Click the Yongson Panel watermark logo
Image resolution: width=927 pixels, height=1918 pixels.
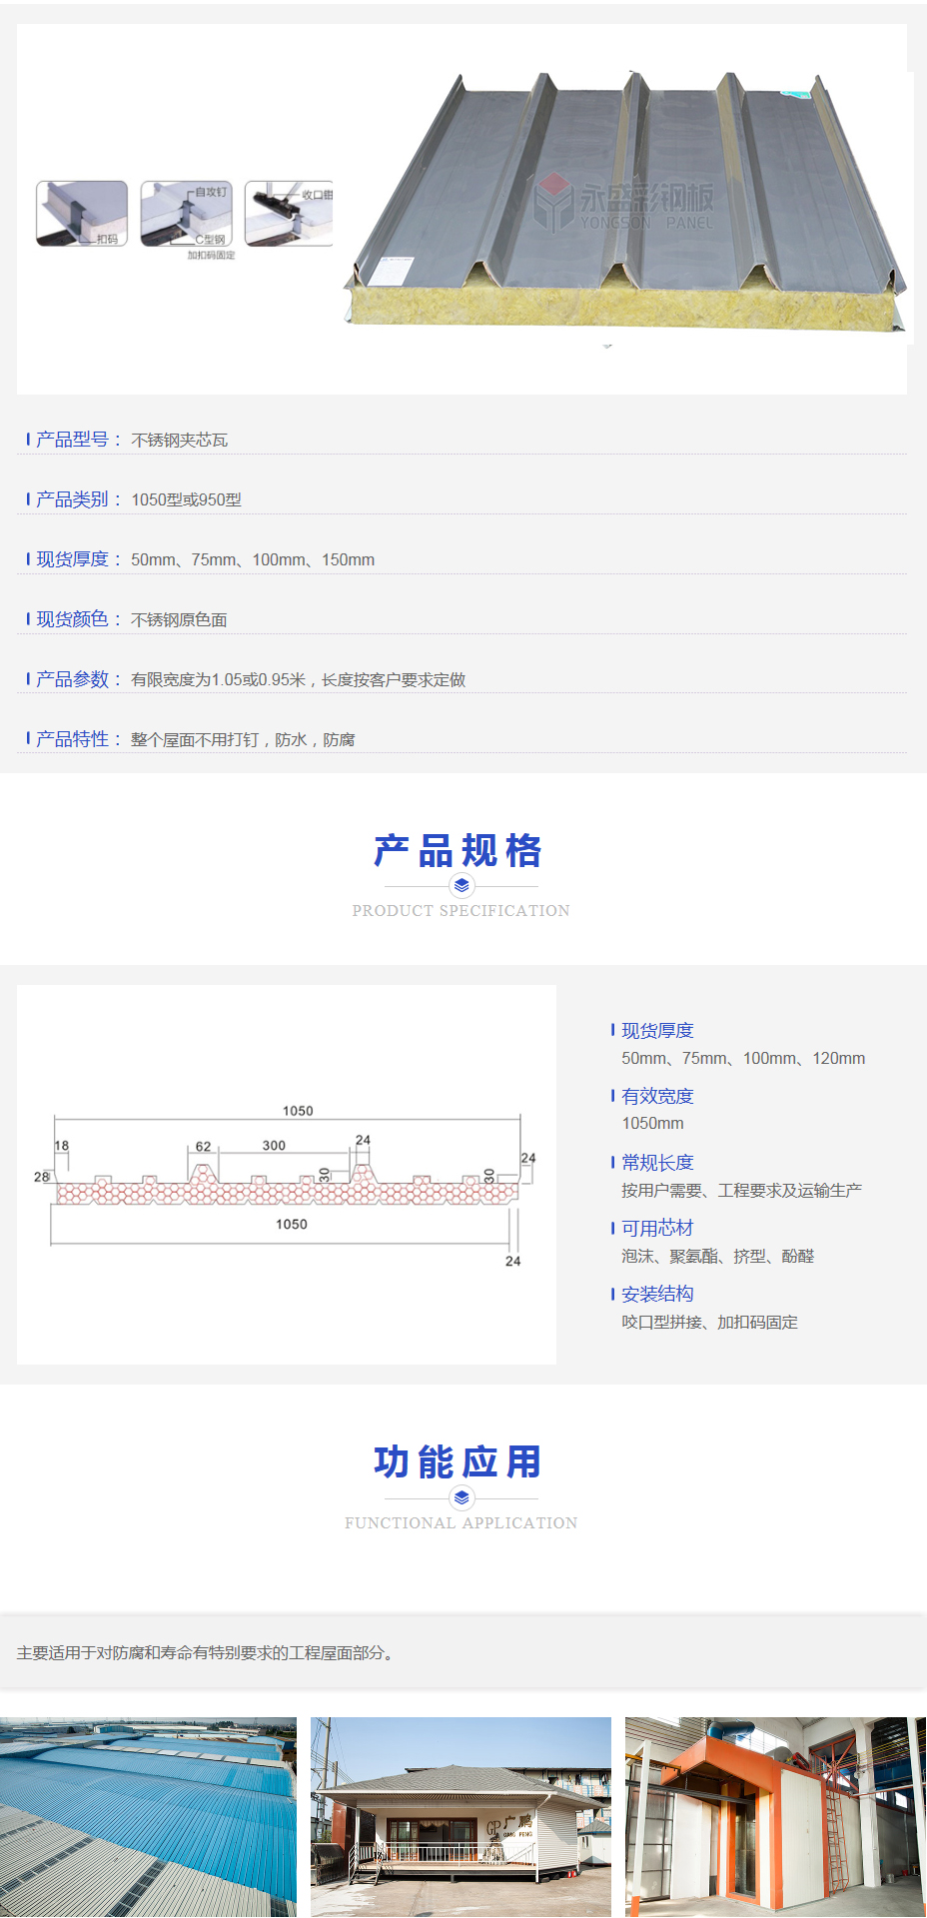[623, 205]
